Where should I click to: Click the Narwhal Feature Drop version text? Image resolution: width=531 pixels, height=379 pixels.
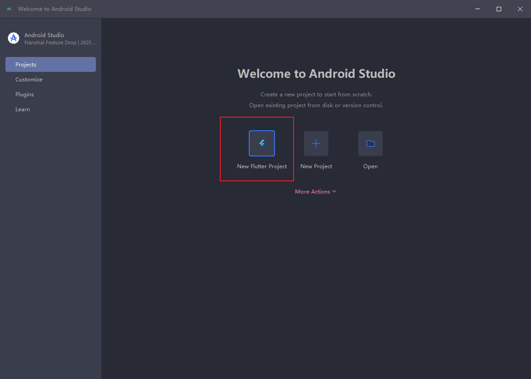pyautogui.click(x=60, y=43)
